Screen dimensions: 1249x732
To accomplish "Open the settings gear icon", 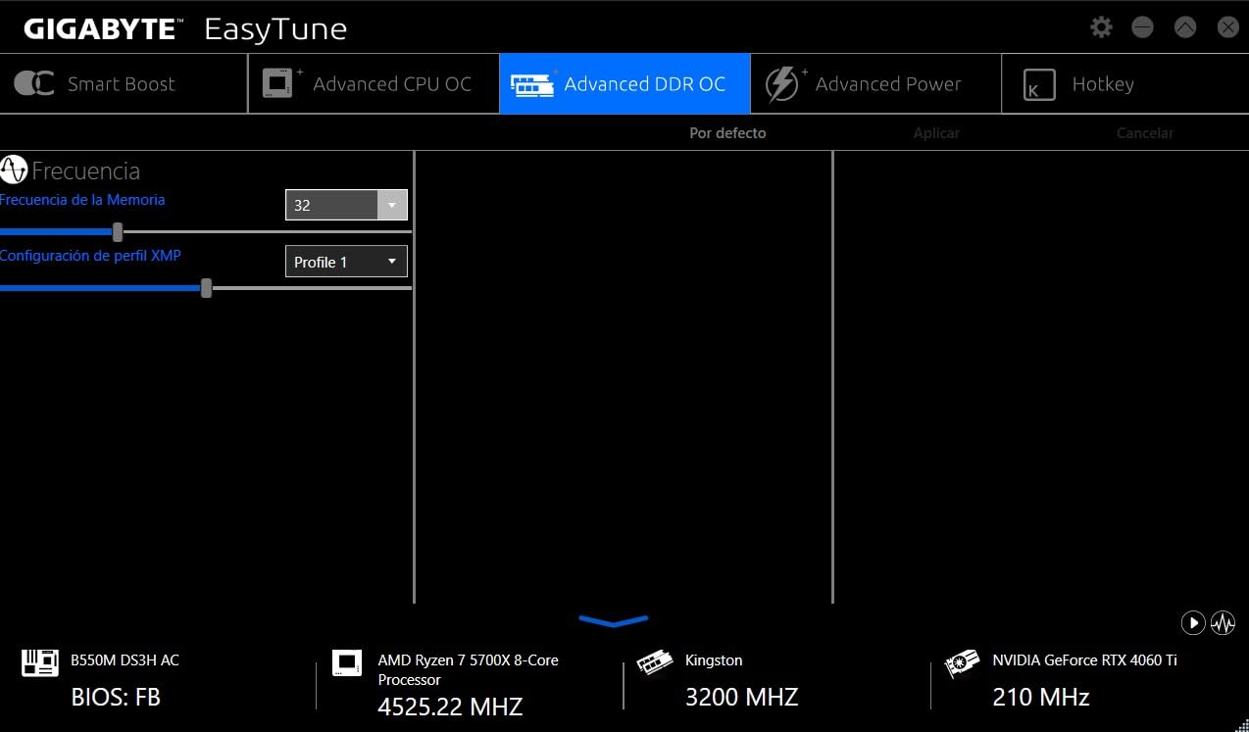I will pyautogui.click(x=1101, y=27).
